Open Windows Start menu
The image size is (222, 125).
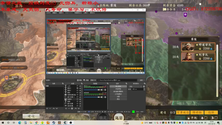3,122
